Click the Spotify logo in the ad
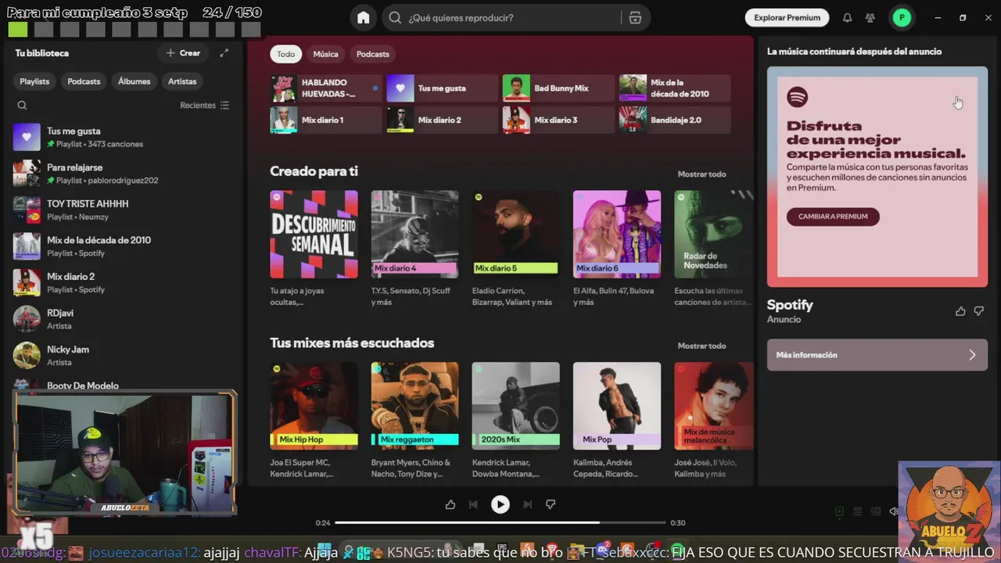Image resolution: width=1001 pixels, height=563 pixels. tap(797, 97)
